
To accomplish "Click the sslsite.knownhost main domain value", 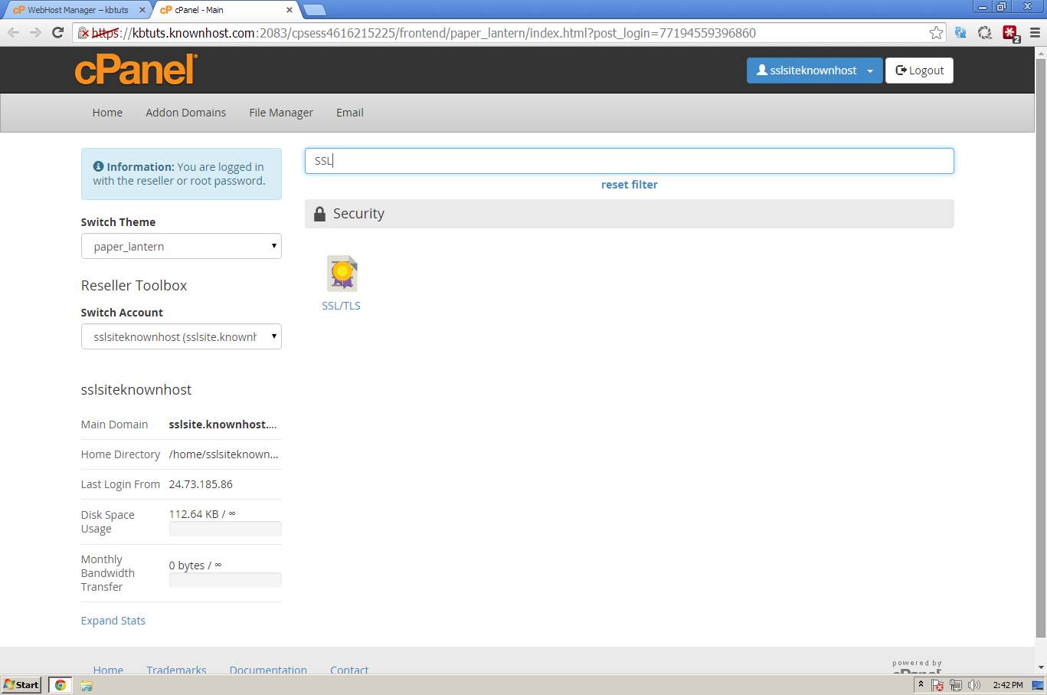I will coord(223,425).
